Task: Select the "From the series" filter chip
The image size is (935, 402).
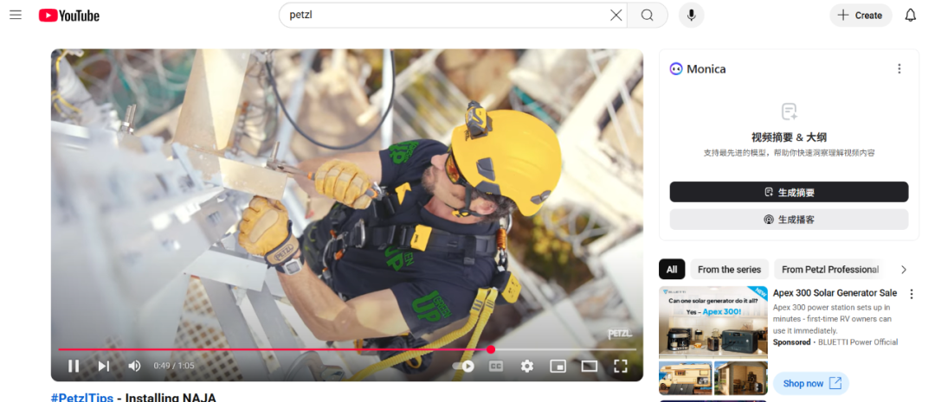Action: (x=729, y=270)
